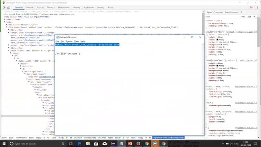Open the Application tab
This screenshot has width=261, height=147.
[88, 7]
